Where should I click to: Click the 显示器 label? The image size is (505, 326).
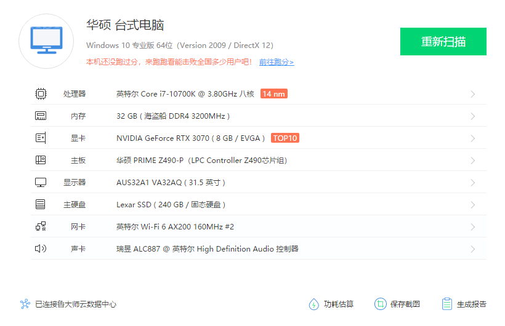point(75,183)
